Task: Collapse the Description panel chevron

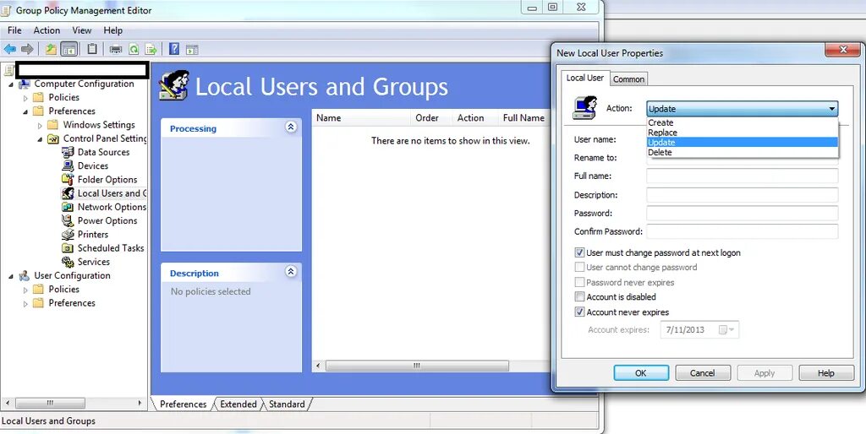Action: pyautogui.click(x=291, y=271)
